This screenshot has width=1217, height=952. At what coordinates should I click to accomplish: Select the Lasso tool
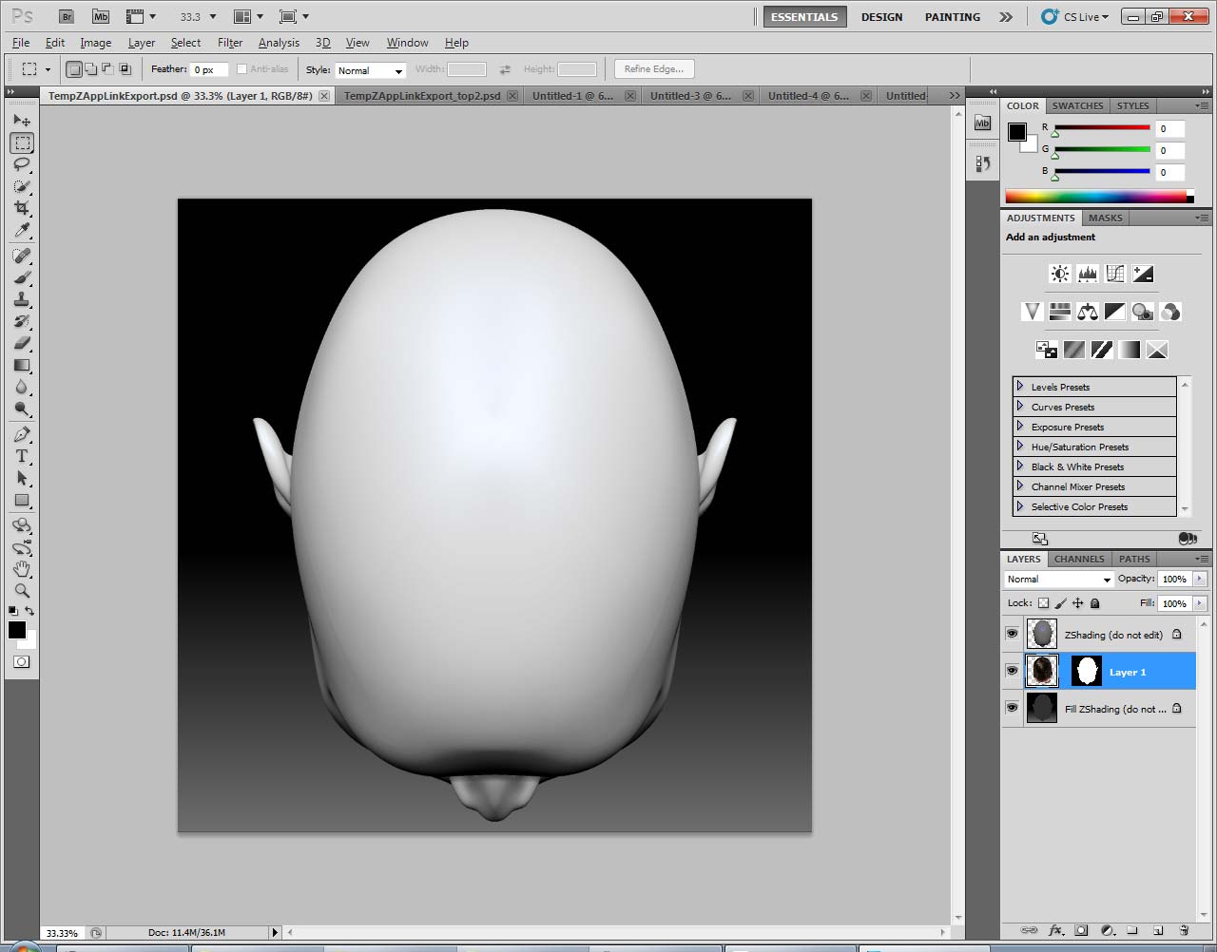(22, 164)
